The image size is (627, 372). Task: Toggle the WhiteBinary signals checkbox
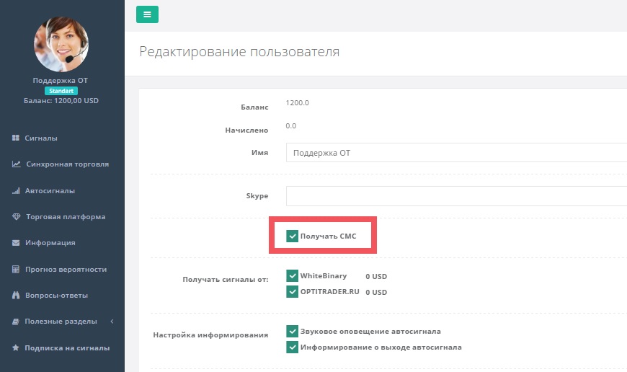293,275
